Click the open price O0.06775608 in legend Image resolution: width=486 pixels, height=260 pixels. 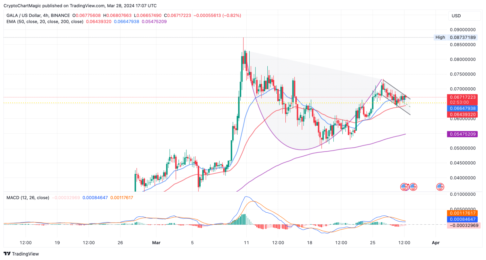[x=87, y=15]
